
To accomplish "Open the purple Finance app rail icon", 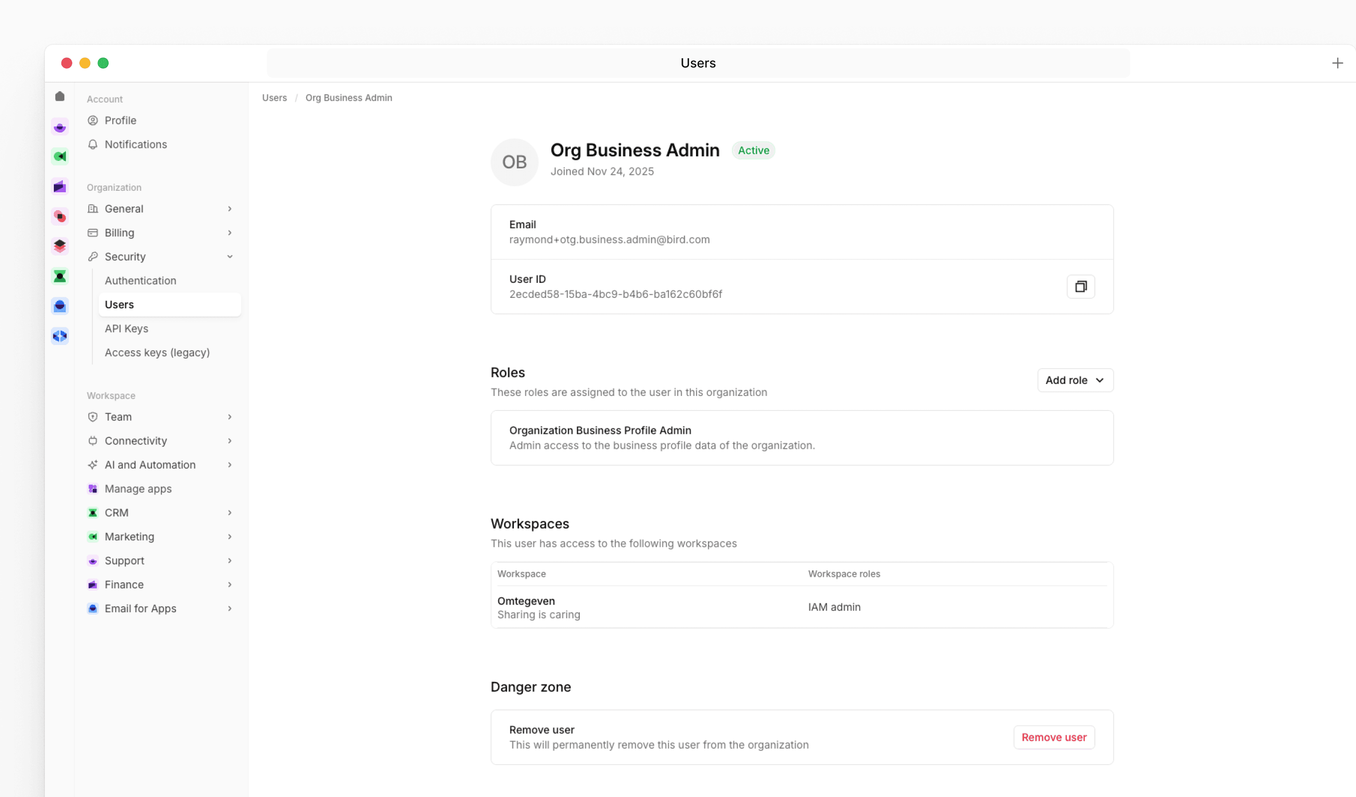I will point(60,187).
